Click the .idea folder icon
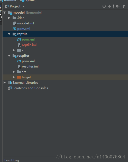The image size is (128, 162). click(x=14, y=18)
